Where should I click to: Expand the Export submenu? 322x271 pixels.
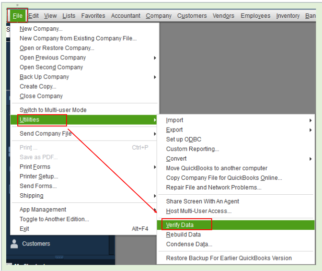point(236,130)
